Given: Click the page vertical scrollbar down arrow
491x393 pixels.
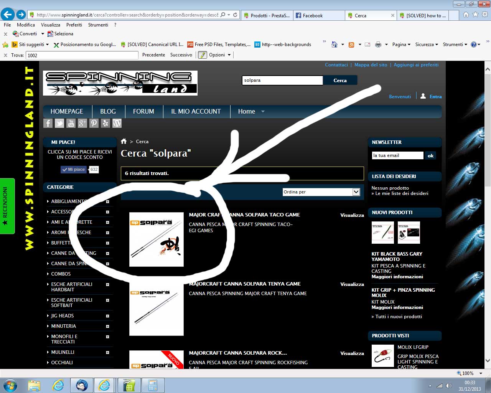Looking at the screenshot, I should pos(488,360).
